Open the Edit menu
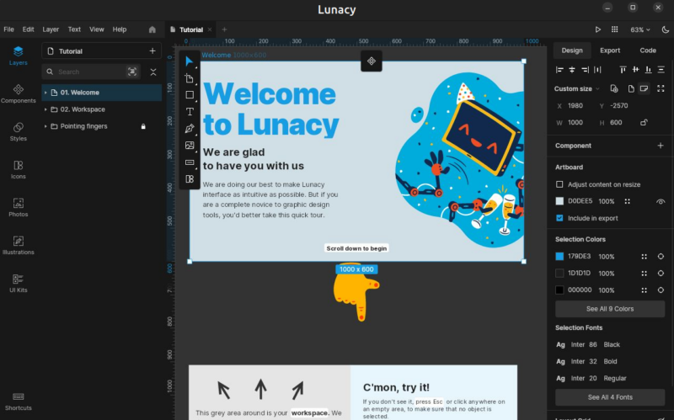The width and height of the screenshot is (674, 420). 29,29
